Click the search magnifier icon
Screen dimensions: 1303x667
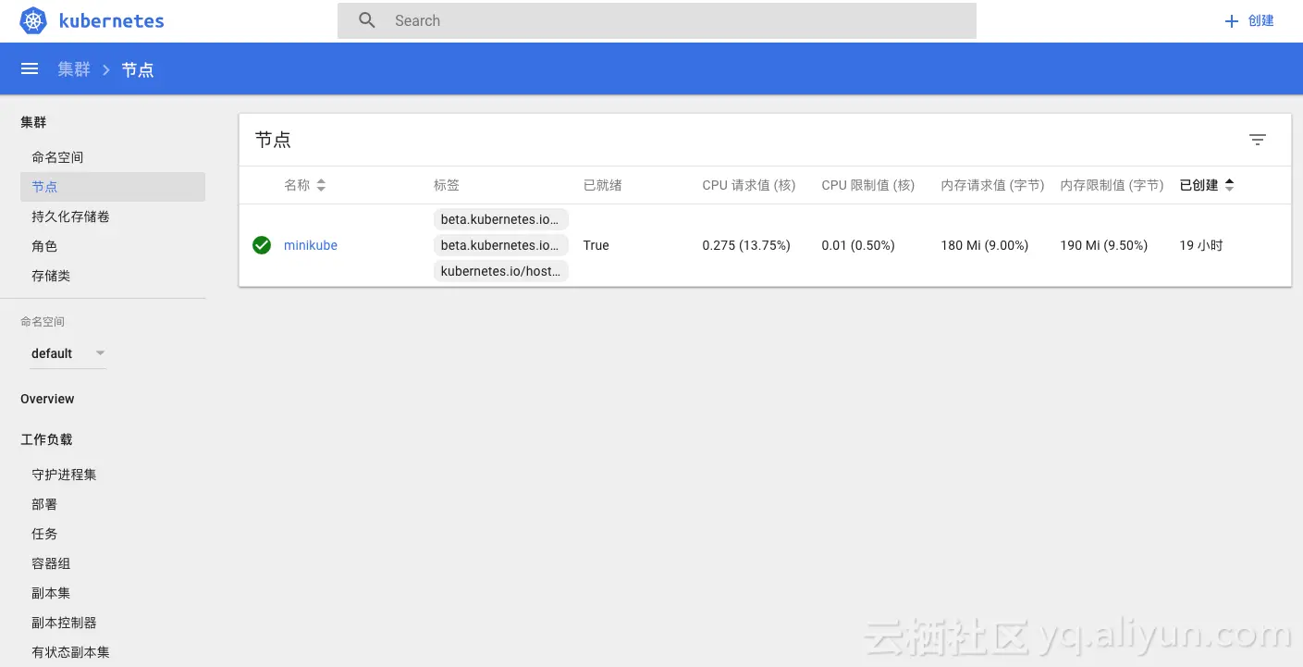(367, 20)
